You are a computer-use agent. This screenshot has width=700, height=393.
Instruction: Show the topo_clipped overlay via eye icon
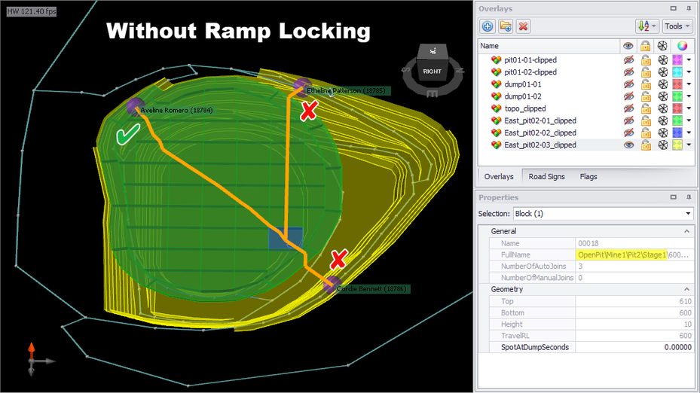coord(628,108)
